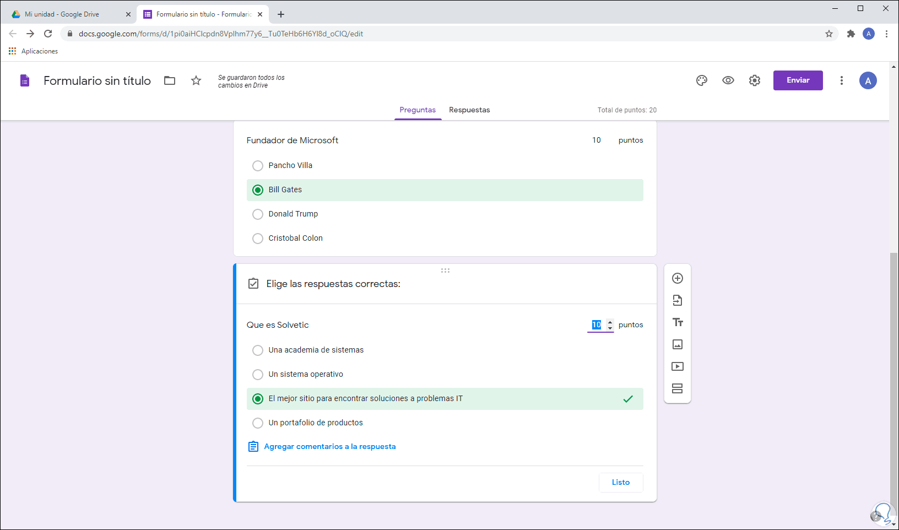Viewport: 899px width, 530px height.
Task: Go forward in browser history
Action: 30,34
